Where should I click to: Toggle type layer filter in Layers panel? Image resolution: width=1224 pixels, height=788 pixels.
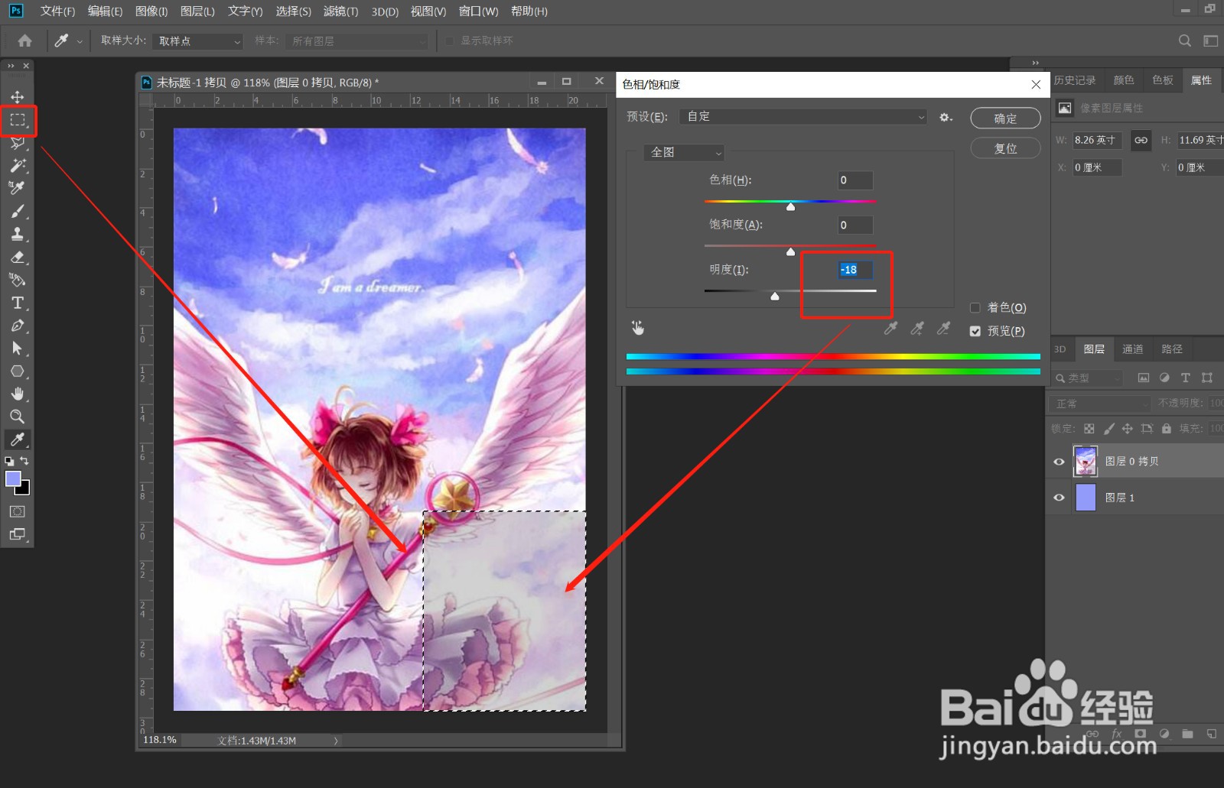[1185, 378]
